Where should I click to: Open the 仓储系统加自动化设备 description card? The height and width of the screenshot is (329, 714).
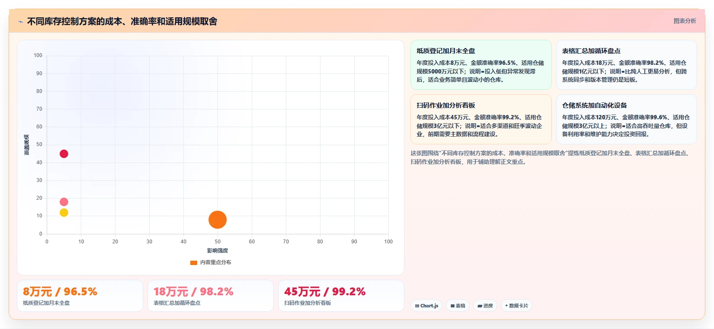pos(626,119)
